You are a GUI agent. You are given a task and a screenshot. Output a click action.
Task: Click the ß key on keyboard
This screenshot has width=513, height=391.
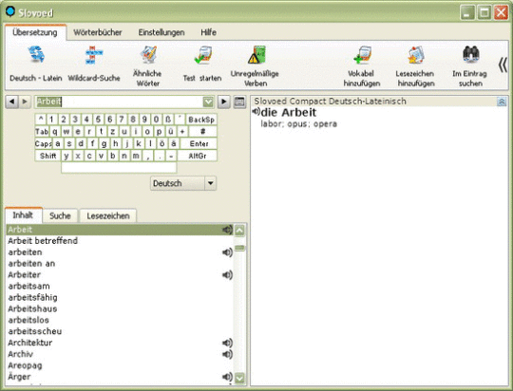168,120
